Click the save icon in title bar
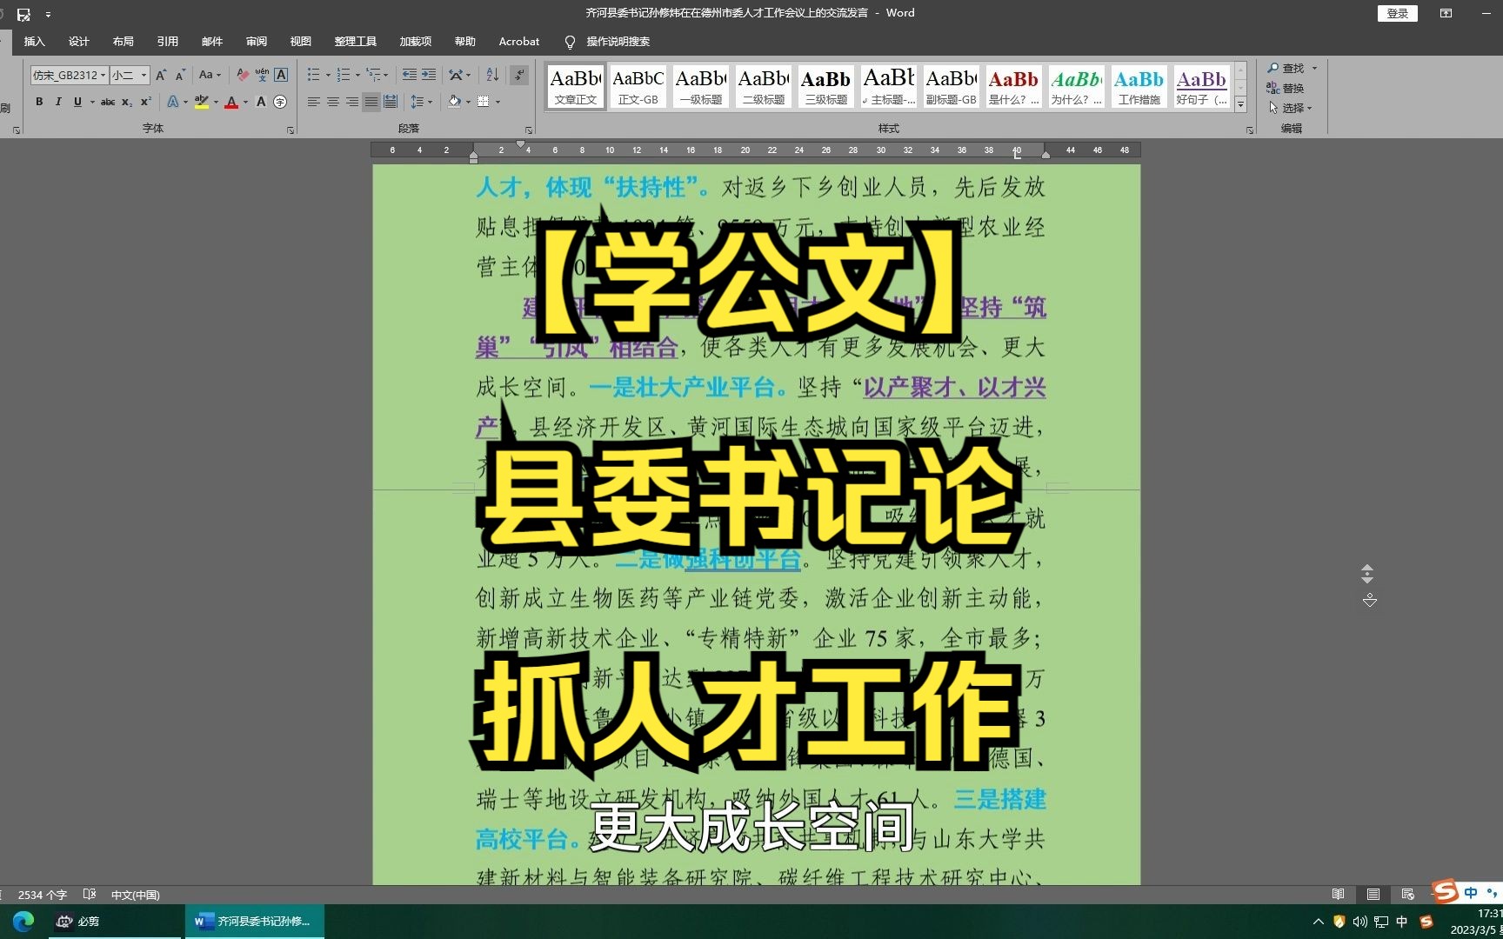The image size is (1503, 939). click(x=23, y=14)
